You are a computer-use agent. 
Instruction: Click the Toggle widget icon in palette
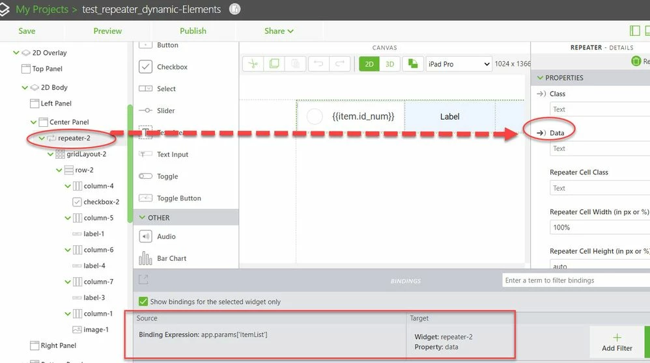tap(145, 176)
